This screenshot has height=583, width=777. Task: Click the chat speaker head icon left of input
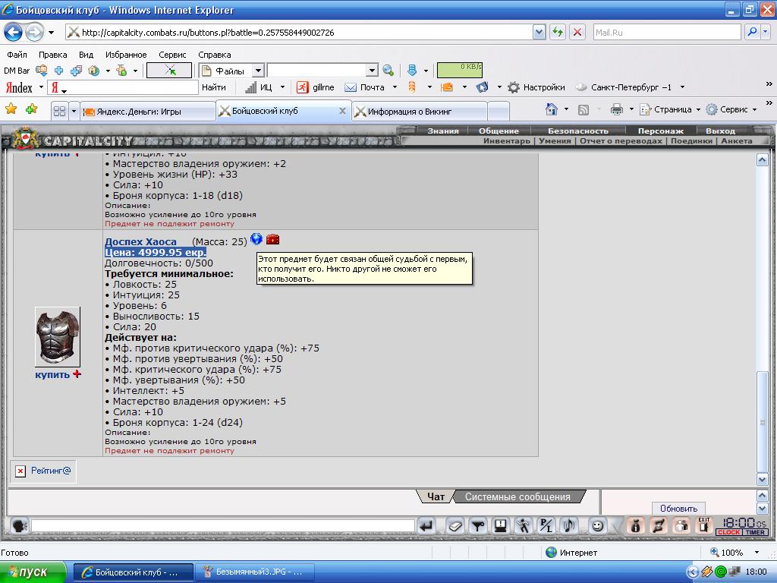[19, 526]
